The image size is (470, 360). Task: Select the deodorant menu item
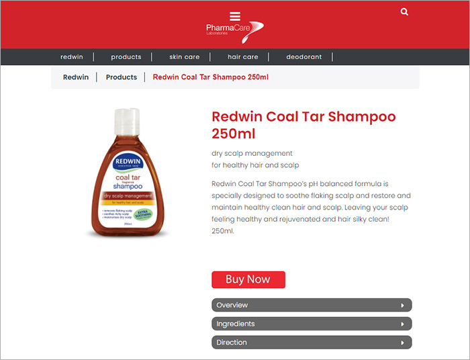[x=304, y=57]
